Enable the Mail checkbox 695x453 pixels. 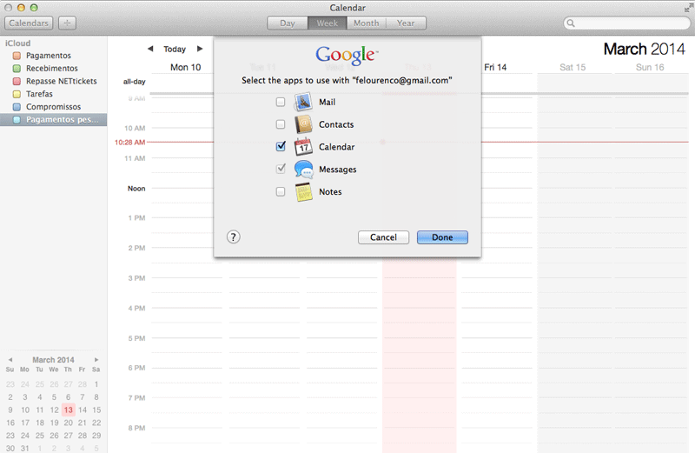[280, 102]
